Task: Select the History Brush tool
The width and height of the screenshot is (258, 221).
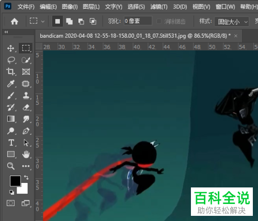Action: pyautogui.click(x=11, y=107)
